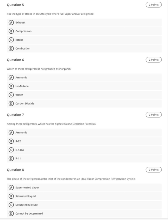
Task: Select the Saturated Liquid option
Action: point(84,196)
